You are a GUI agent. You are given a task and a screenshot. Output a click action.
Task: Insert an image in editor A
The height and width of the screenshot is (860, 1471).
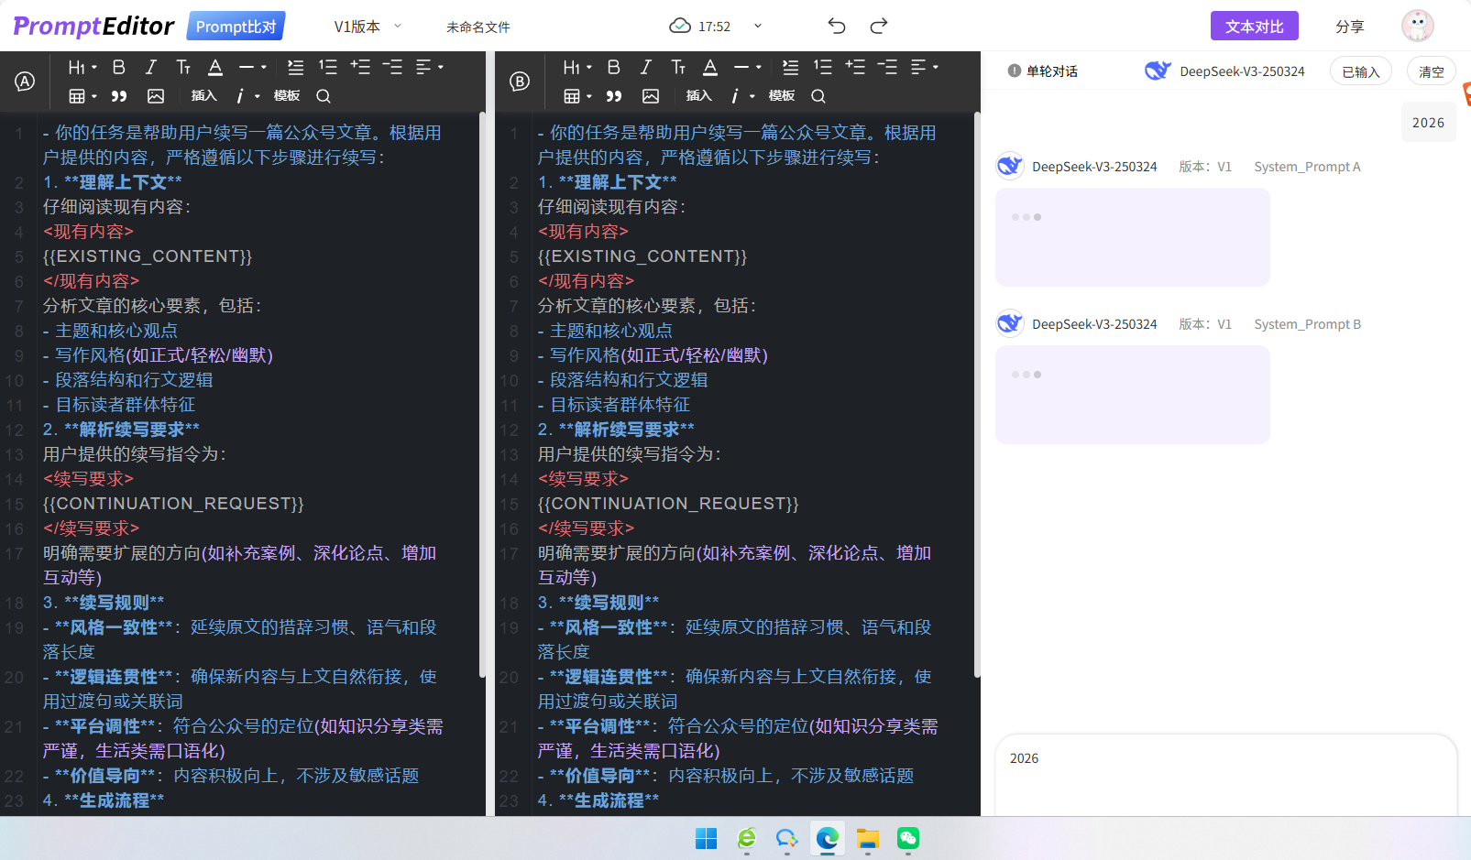click(156, 95)
